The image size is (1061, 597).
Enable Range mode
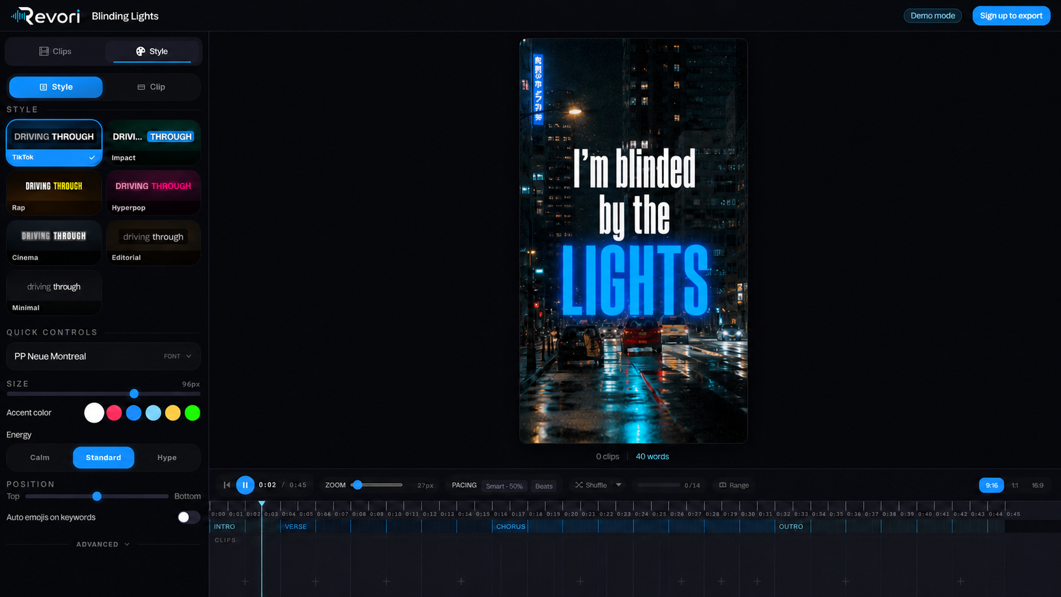pos(734,485)
